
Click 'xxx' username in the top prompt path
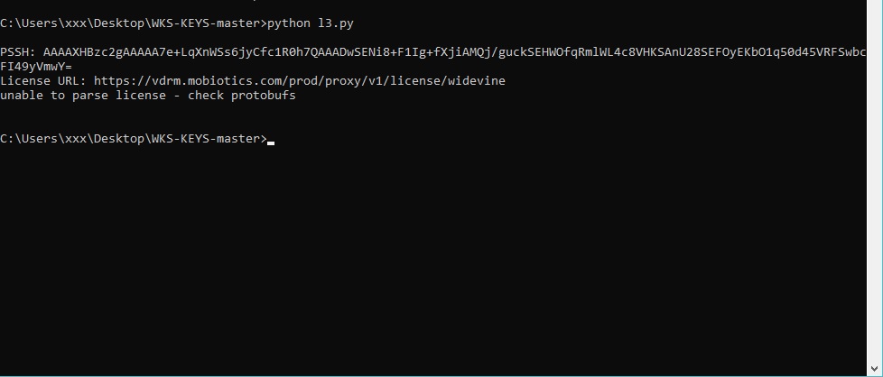[x=76, y=23]
